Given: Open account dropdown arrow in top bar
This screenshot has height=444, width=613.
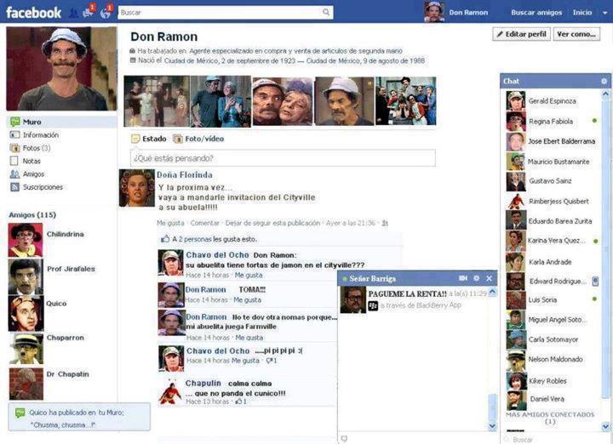Looking at the screenshot, I should [x=605, y=13].
